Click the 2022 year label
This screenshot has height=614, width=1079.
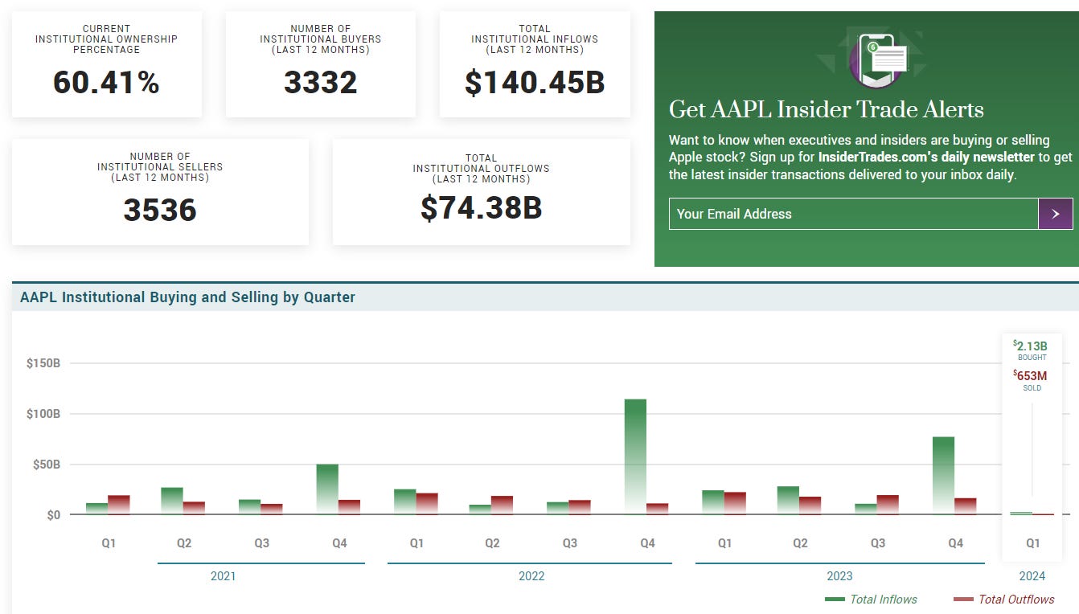[x=531, y=576]
